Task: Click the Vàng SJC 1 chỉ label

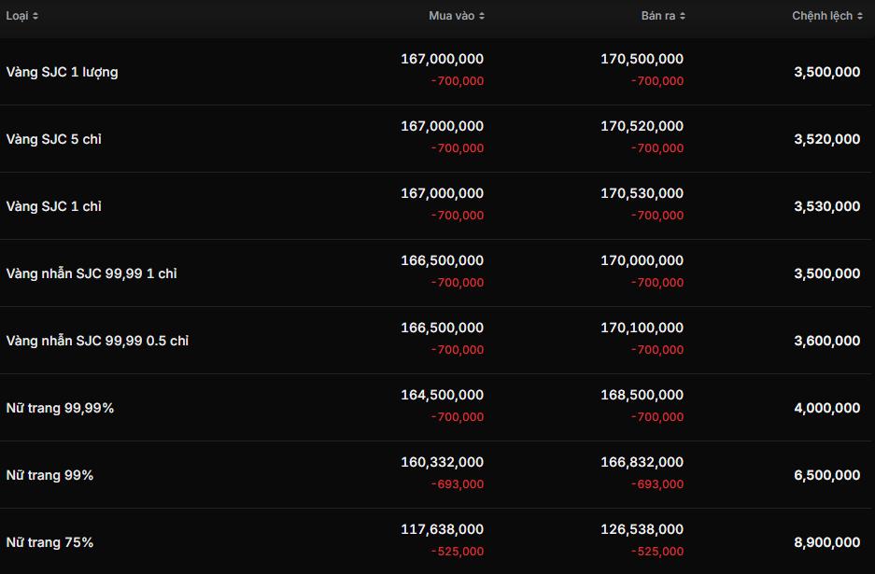Action: pos(53,206)
